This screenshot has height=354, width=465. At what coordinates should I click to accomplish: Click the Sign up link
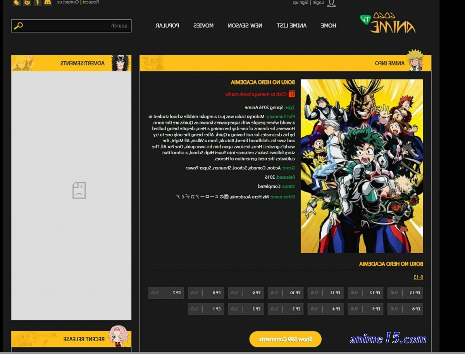(x=301, y=2)
